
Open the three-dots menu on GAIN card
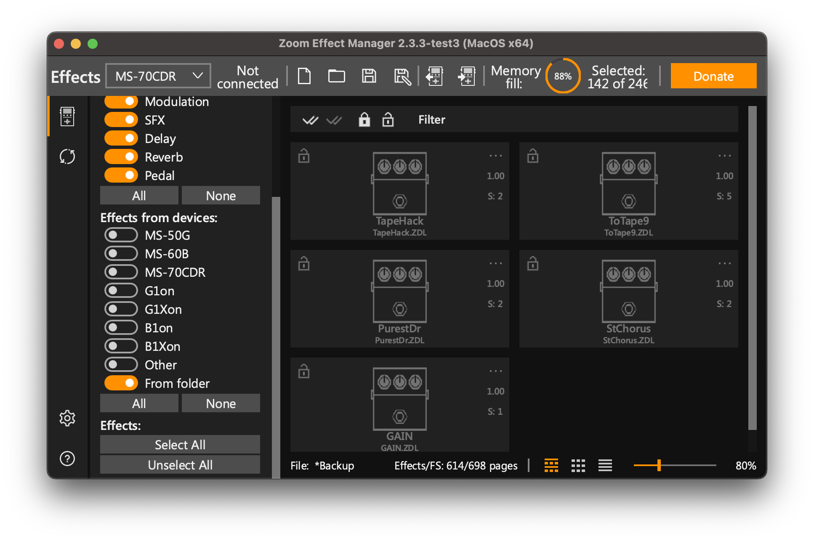(496, 371)
